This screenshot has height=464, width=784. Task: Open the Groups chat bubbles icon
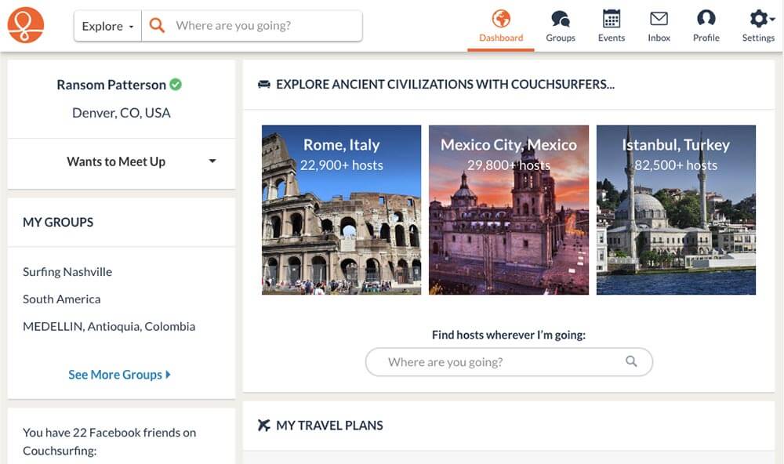pyautogui.click(x=561, y=19)
